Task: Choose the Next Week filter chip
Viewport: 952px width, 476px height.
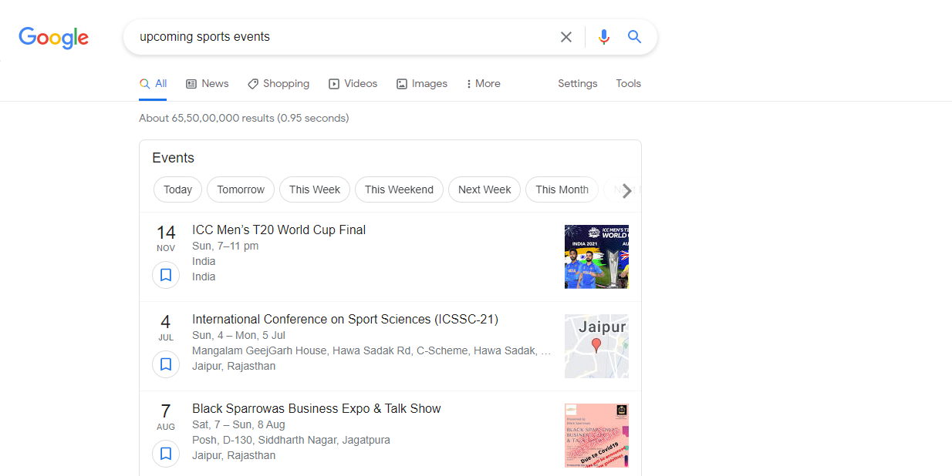Action: 484,189
